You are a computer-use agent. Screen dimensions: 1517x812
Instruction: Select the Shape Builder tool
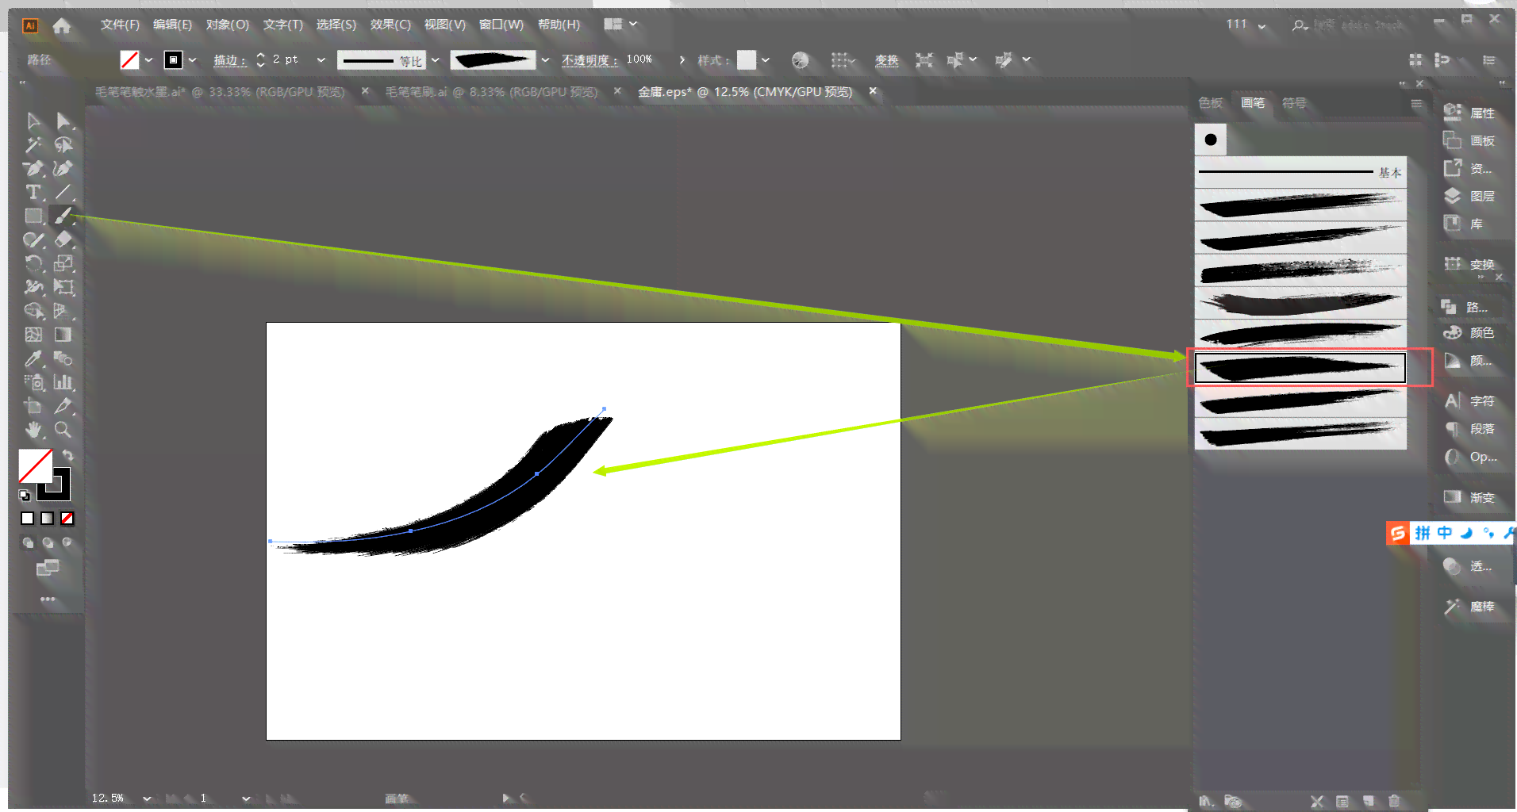tap(33, 311)
